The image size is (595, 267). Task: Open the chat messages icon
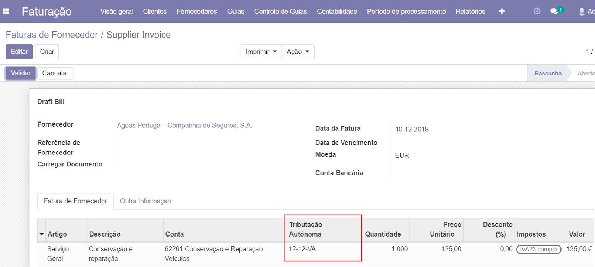coord(554,11)
